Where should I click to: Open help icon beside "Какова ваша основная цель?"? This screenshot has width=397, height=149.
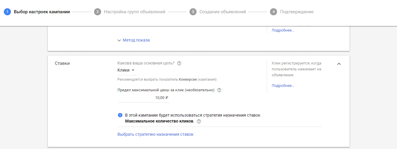[179, 63]
